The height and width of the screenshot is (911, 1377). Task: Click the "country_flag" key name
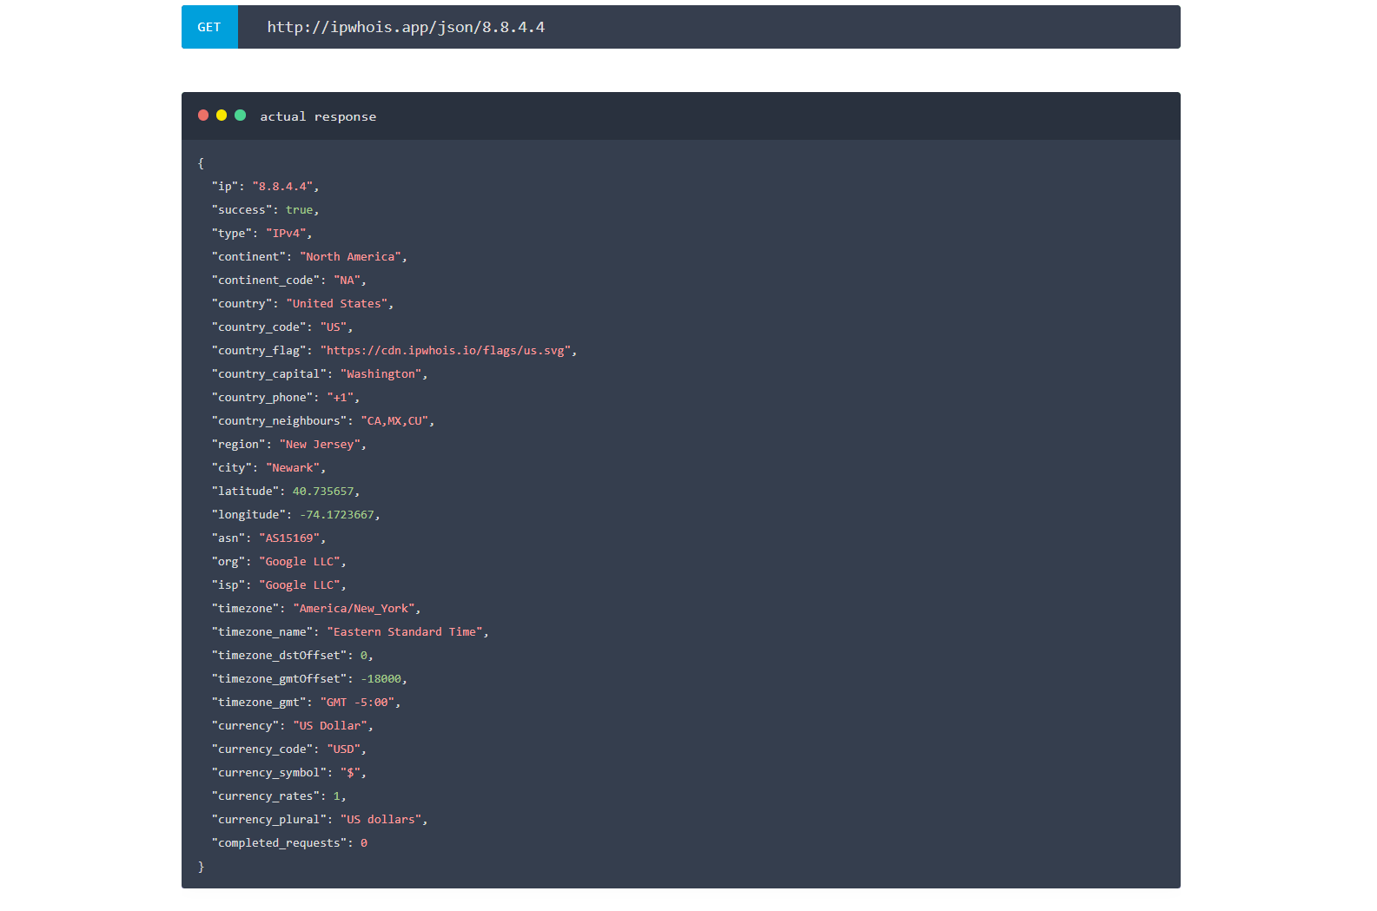[259, 351]
